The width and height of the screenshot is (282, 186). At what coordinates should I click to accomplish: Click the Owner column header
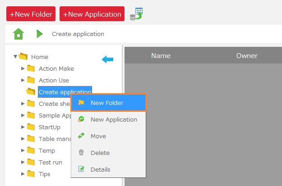(247, 56)
